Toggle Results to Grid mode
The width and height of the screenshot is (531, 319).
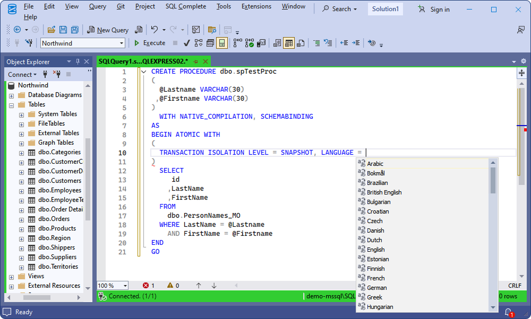288,43
